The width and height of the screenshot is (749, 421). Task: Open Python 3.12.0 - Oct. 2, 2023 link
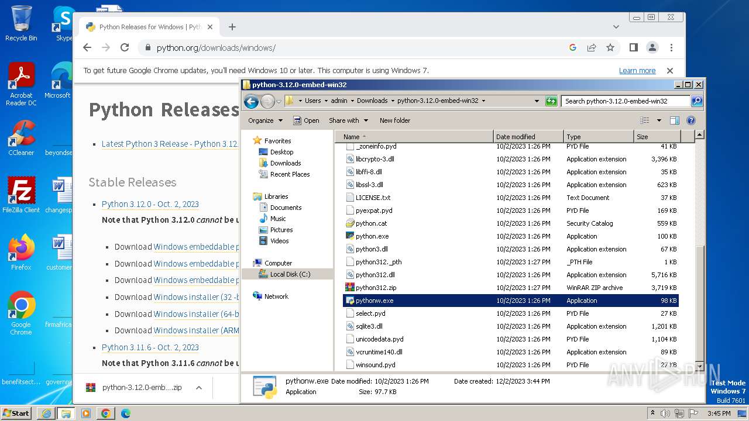pos(150,204)
